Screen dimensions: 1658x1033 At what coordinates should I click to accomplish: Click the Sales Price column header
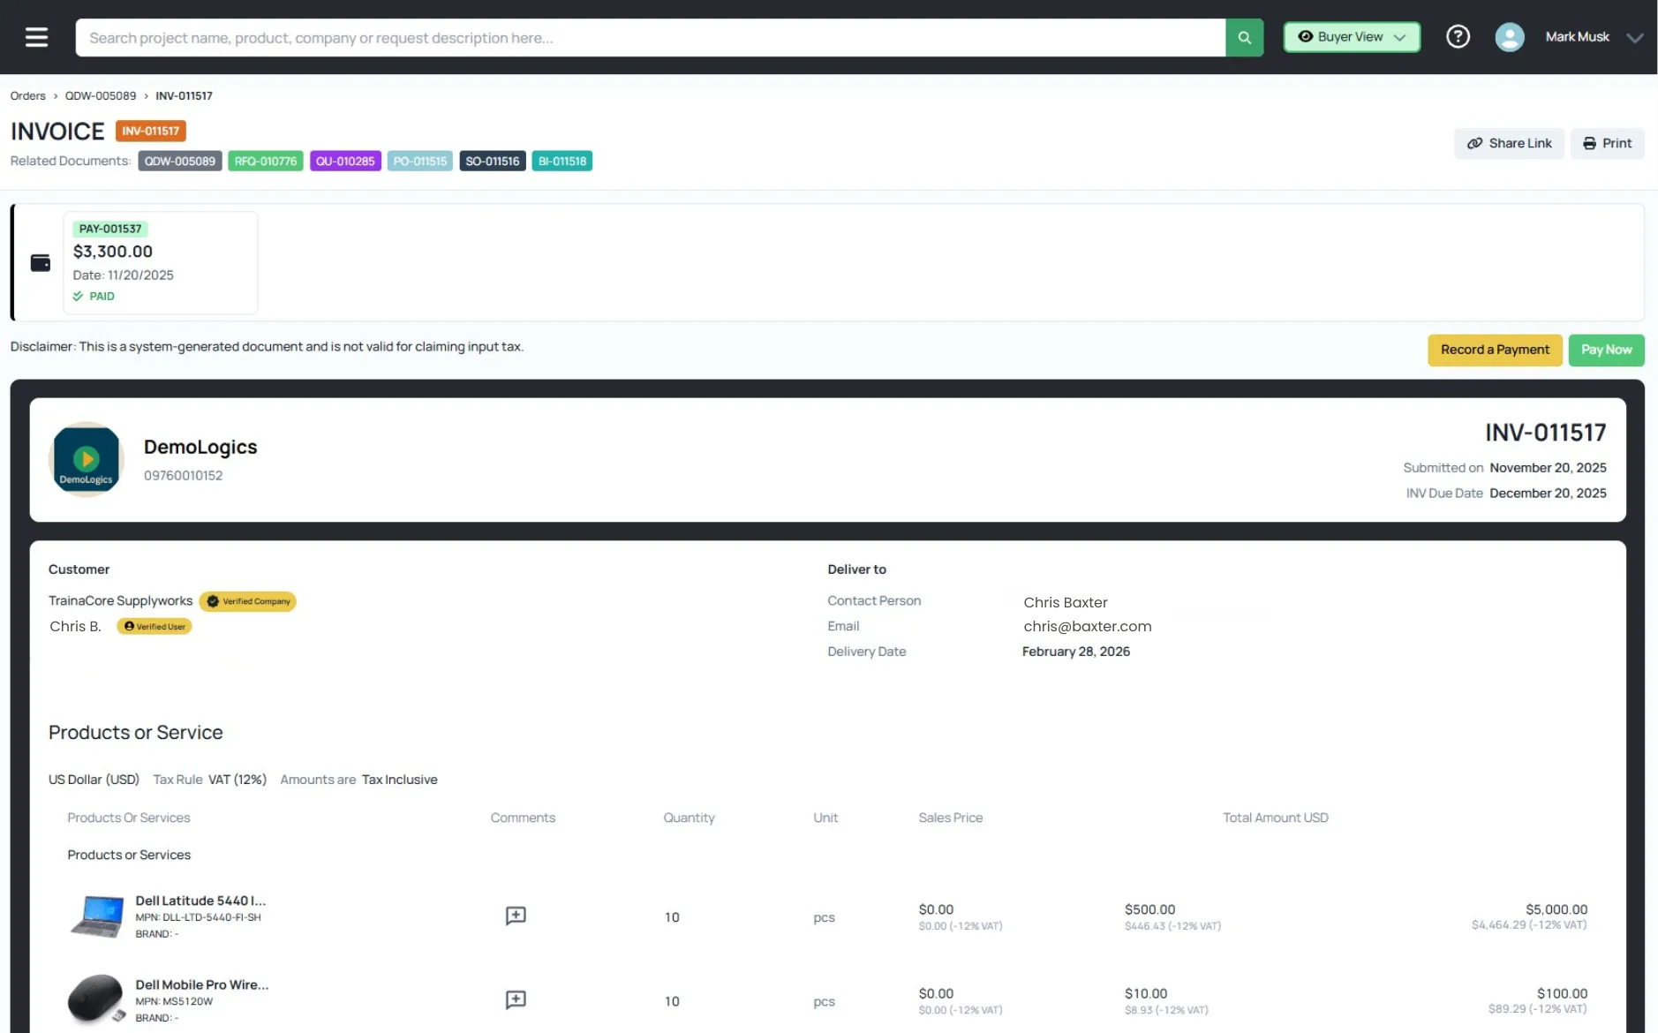coord(950,818)
